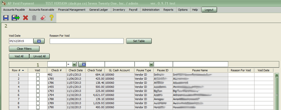281x110 pixels.
Task: Click the Void Date input field
Action: [x=21, y=41]
